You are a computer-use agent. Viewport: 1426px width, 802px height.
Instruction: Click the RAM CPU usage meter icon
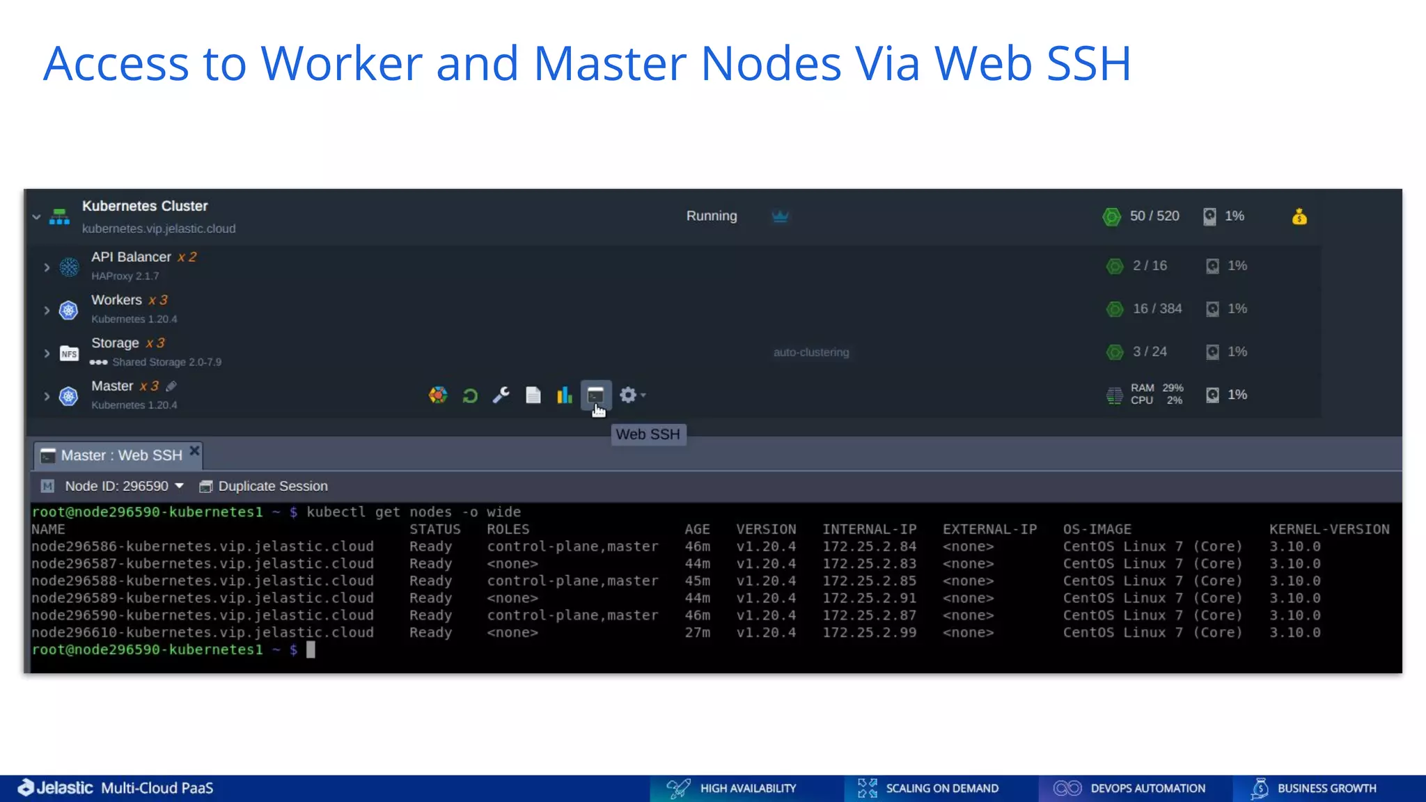coord(1114,395)
